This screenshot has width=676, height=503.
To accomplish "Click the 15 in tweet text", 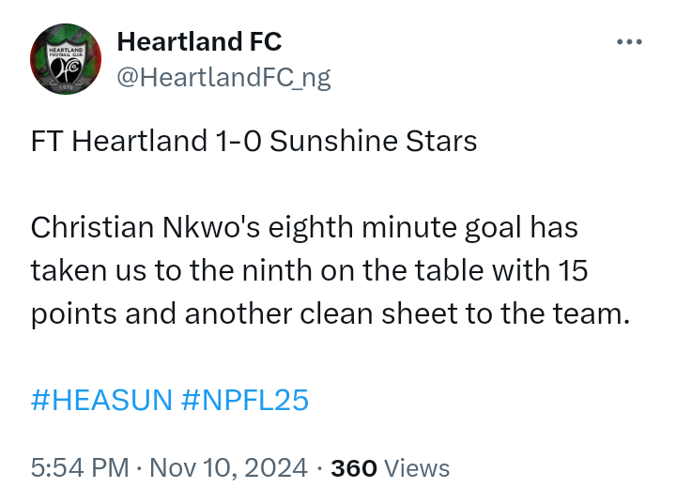I will click(x=574, y=271).
